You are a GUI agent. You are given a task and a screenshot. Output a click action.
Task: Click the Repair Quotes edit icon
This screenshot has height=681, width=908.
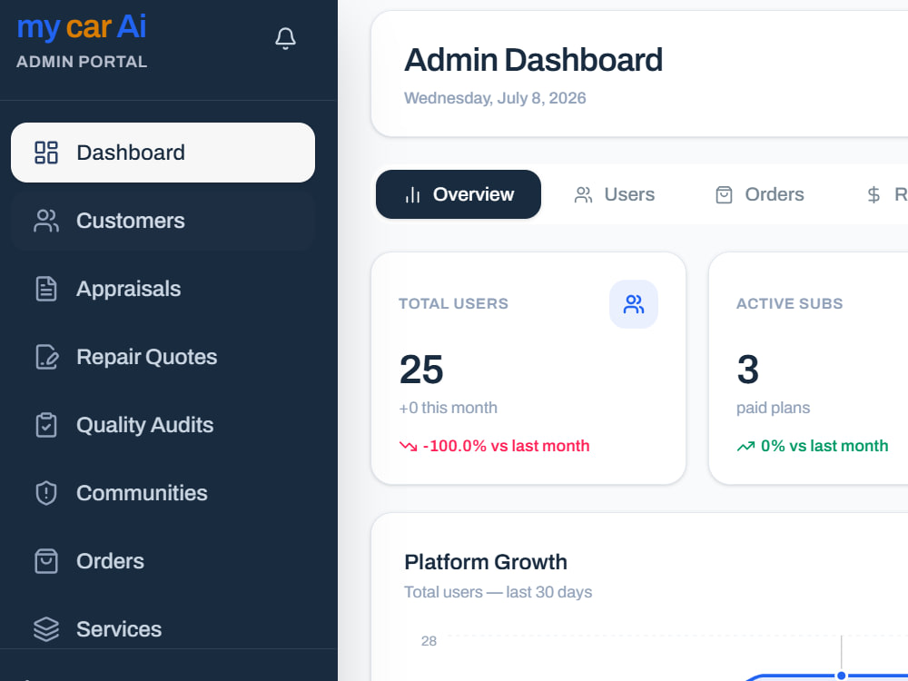point(47,357)
